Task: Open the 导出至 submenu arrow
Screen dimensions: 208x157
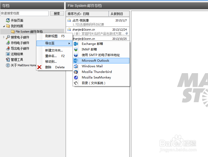Action: [69, 43]
